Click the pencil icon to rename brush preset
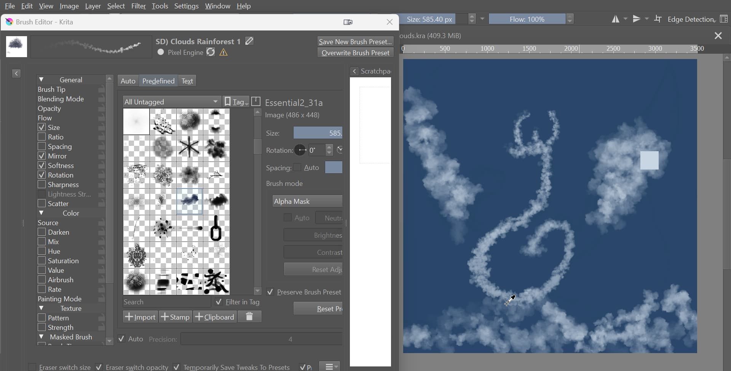This screenshot has height=371, width=731. [x=249, y=41]
